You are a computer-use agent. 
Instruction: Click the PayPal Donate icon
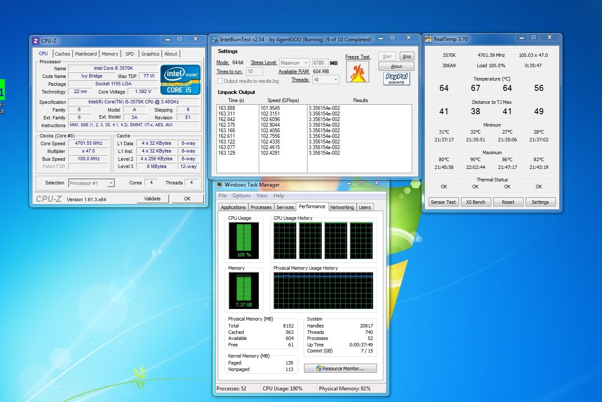point(396,78)
